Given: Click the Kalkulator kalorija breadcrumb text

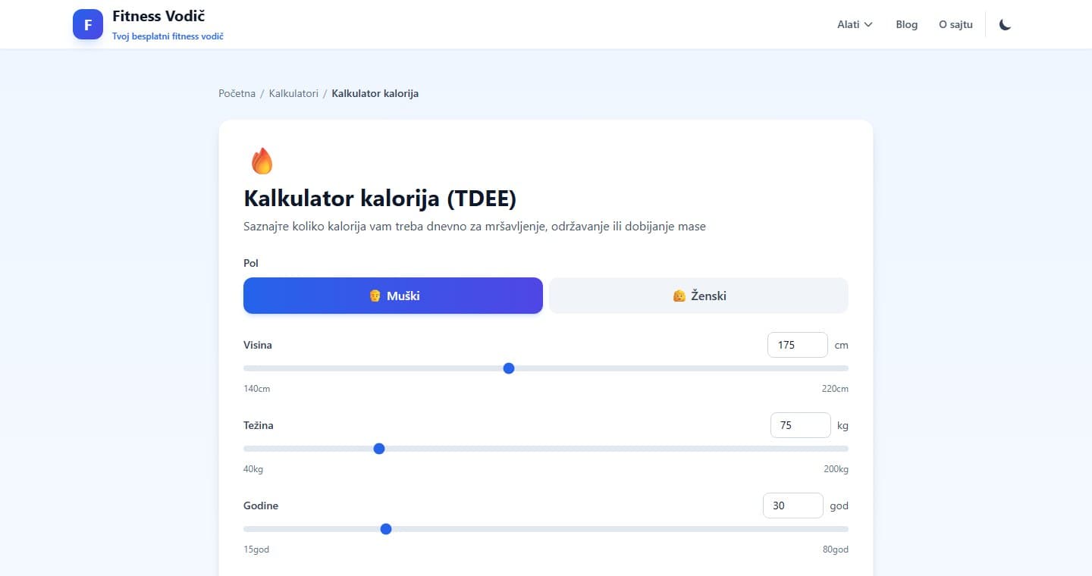Looking at the screenshot, I should tap(375, 93).
